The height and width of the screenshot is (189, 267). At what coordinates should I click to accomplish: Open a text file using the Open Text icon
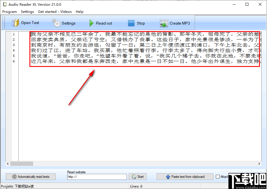point(15,23)
